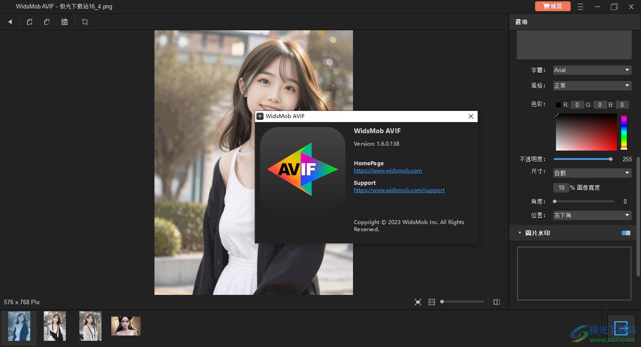
Task: Click the black color preview swatch
Action: pyautogui.click(x=558, y=105)
